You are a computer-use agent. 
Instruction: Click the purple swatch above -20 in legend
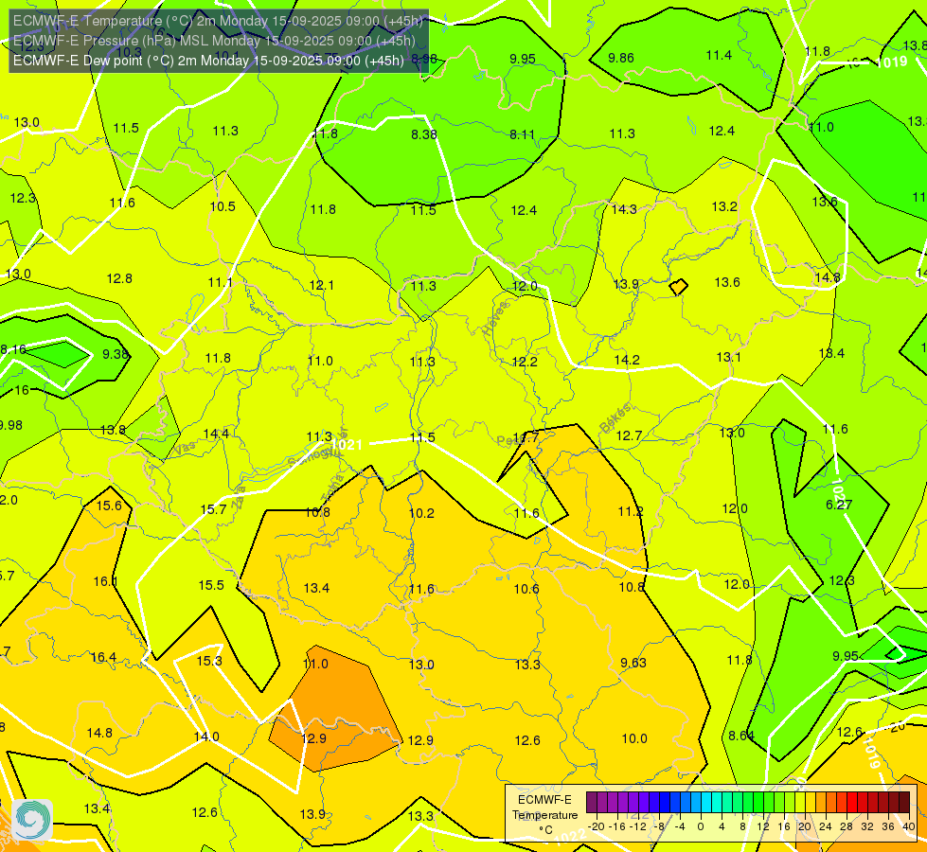point(592,803)
